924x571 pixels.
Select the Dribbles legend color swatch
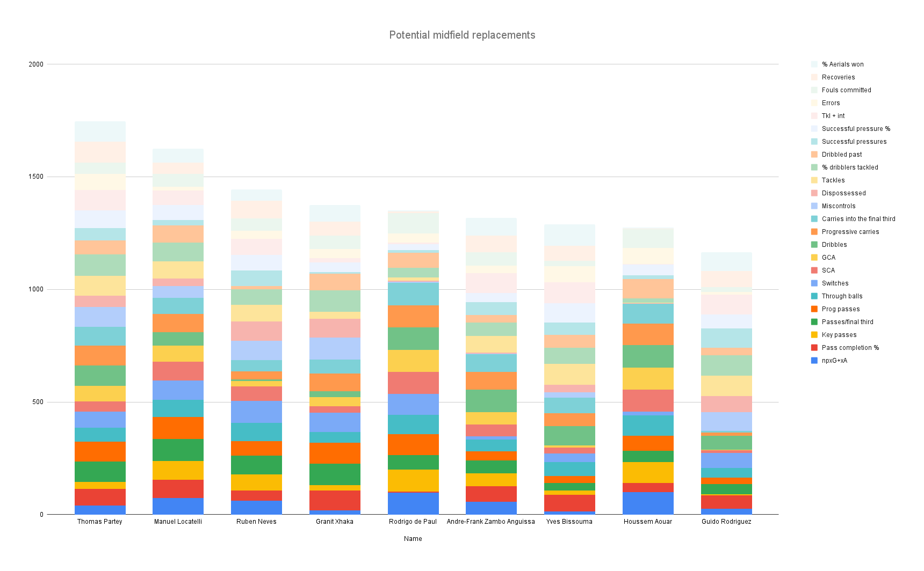point(814,245)
